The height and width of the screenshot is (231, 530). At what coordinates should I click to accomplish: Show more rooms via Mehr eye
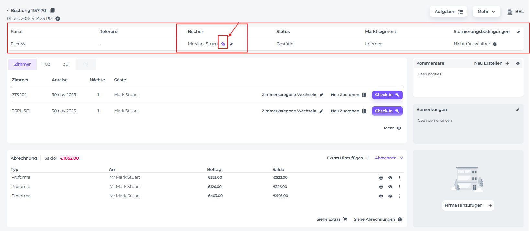tap(399, 128)
